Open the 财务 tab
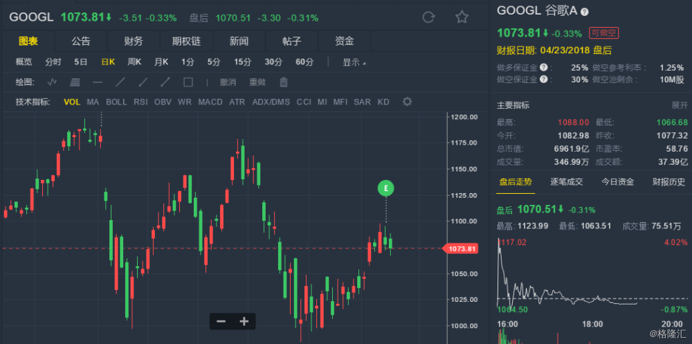Viewport: 692px width, 344px height. click(134, 41)
